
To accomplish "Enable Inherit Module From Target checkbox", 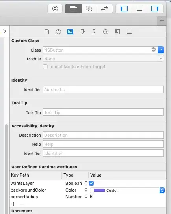I will click(x=45, y=67).
